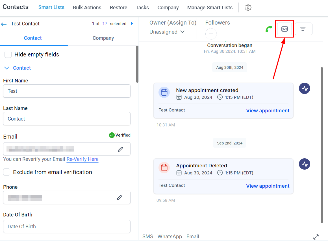Click the Date Of Birth input field

coord(67,226)
